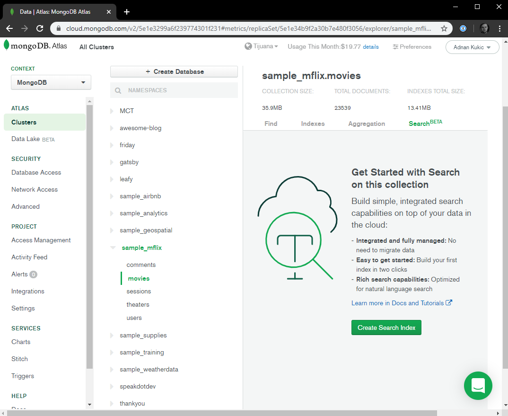
Task: Select the theaters collection
Action: tap(138, 305)
